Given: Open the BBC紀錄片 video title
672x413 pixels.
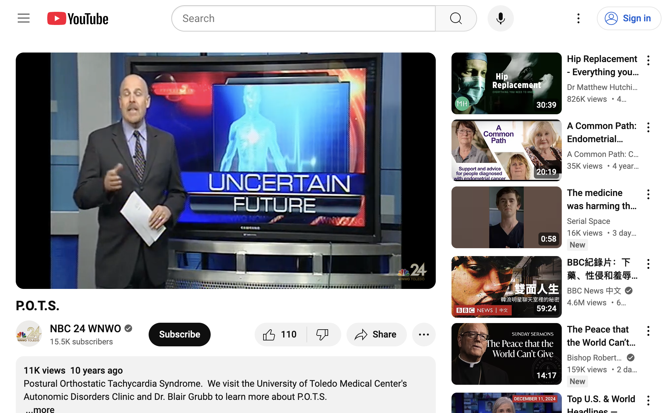Looking at the screenshot, I should point(602,269).
